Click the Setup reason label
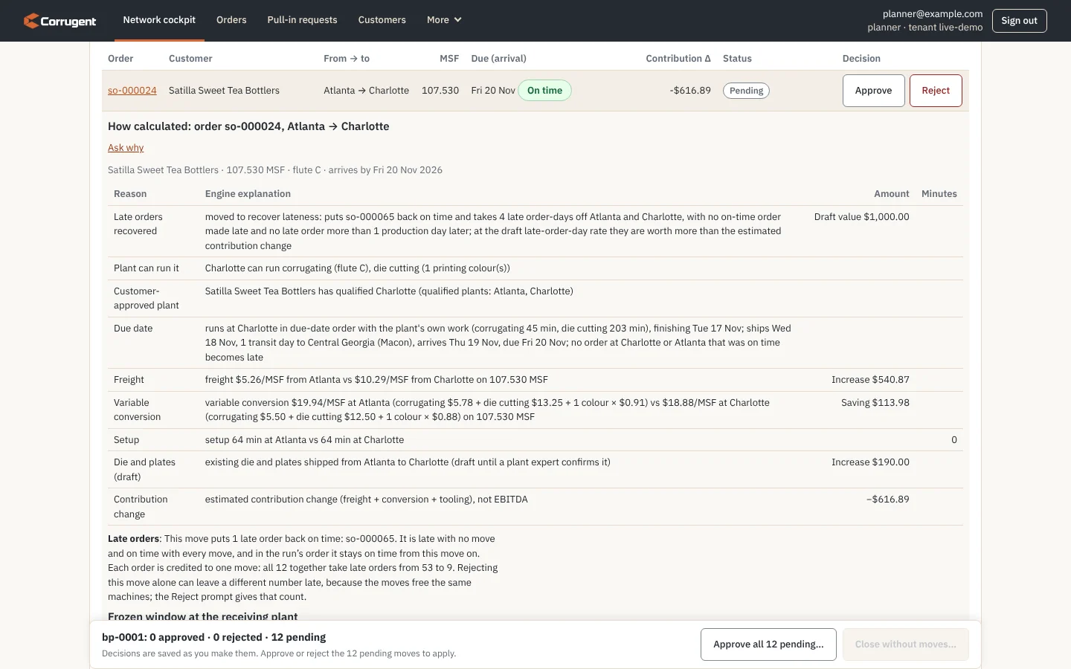The height and width of the screenshot is (669, 1071). pos(126,440)
